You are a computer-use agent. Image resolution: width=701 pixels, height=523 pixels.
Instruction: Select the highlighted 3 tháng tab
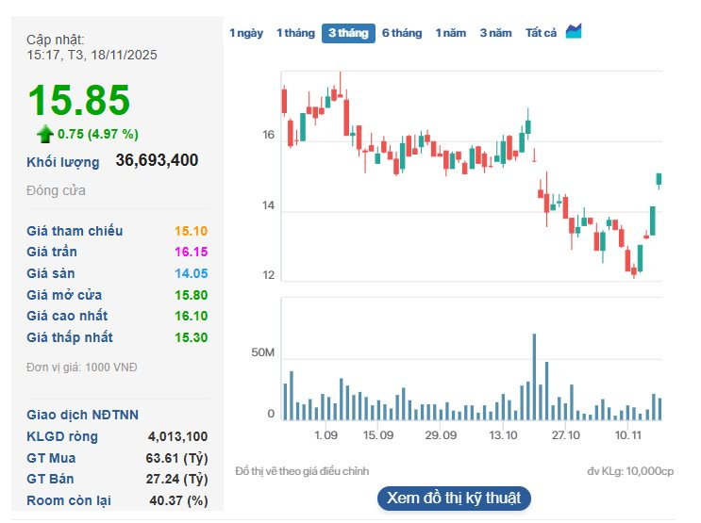tap(348, 33)
